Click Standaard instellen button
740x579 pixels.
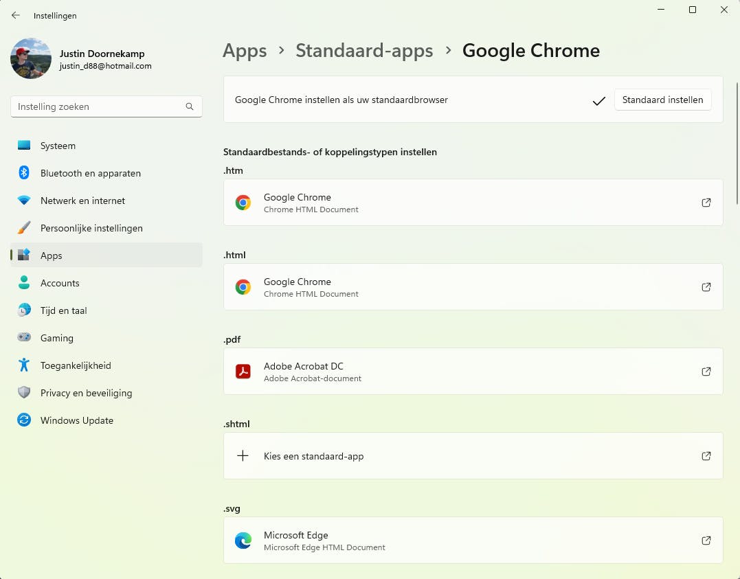(x=662, y=100)
